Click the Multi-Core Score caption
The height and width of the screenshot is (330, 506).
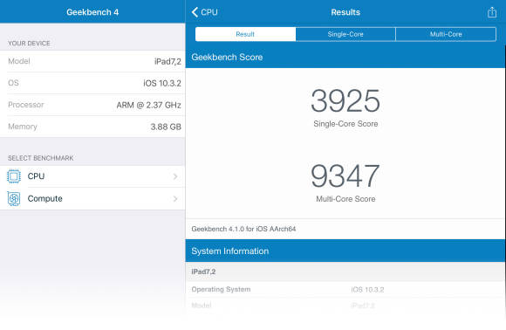pyautogui.click(x=345, y=199)
